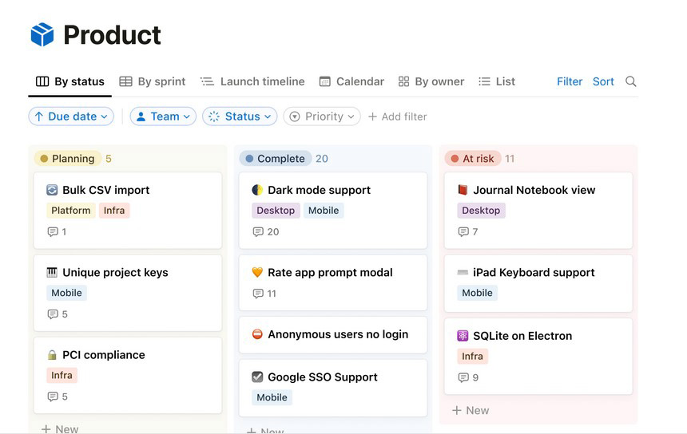Open the Priority filter dropdown
The width and height of the screenshot is (687, 434).
322,116
